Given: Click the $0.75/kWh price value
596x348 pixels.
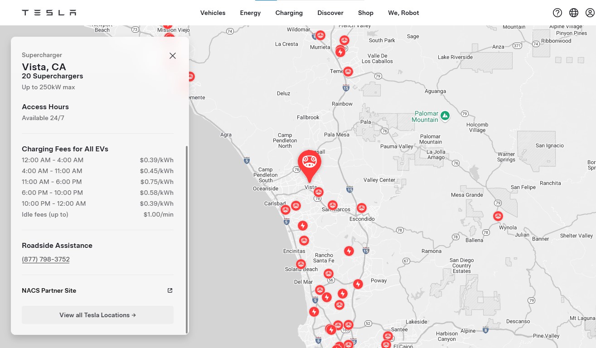Looking at the screenshot, I should 157,182.
